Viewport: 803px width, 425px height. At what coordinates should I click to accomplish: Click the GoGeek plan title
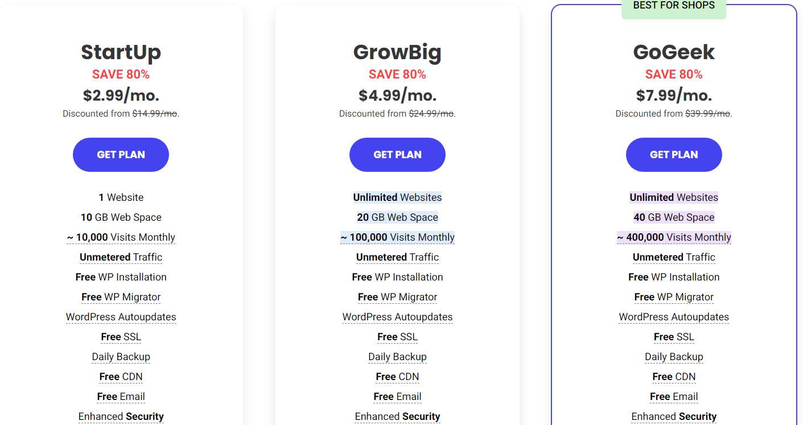point(674,52)
